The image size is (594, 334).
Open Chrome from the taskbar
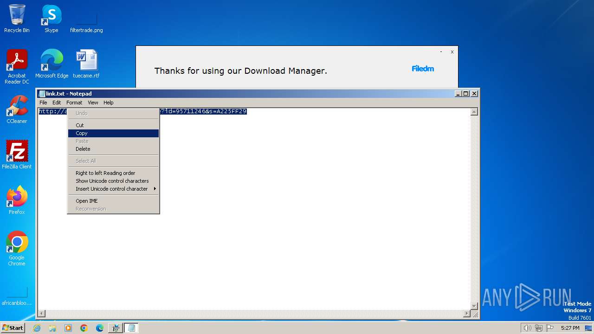click(x=84, y=328)
